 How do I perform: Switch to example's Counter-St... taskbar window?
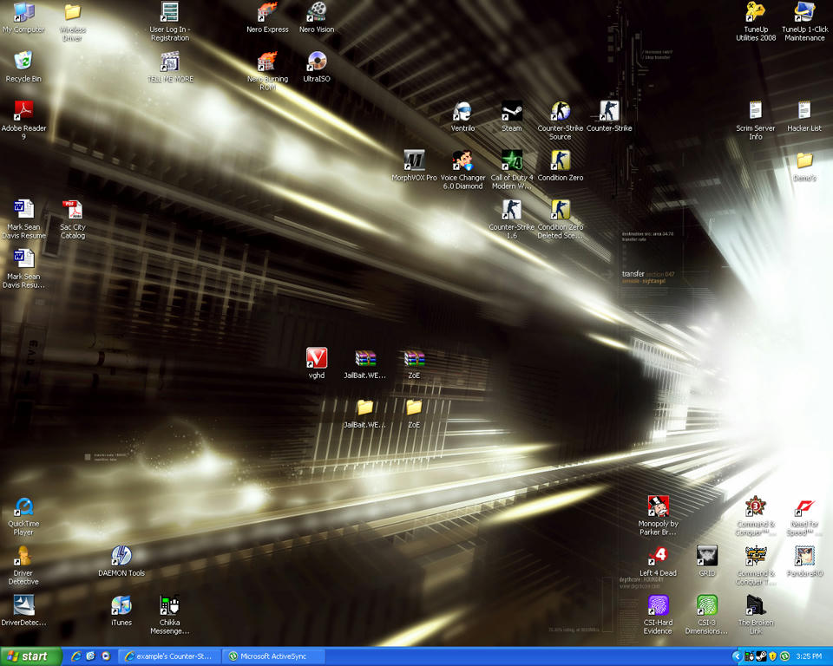[x=167, y=656]
